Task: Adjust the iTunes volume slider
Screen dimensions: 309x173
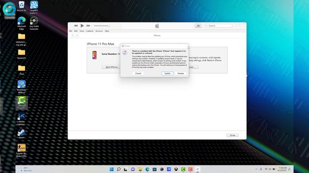Action: click(102, 25)
